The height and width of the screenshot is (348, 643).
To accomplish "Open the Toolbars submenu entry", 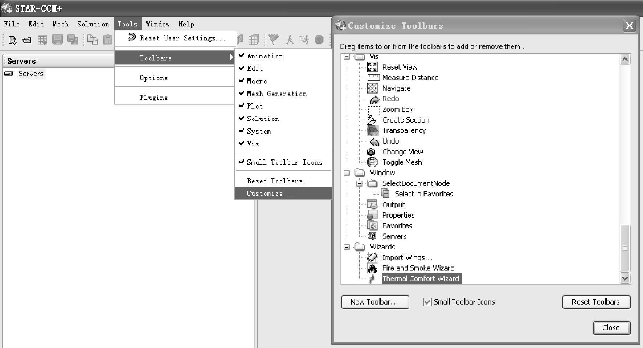I will [175, 58].
